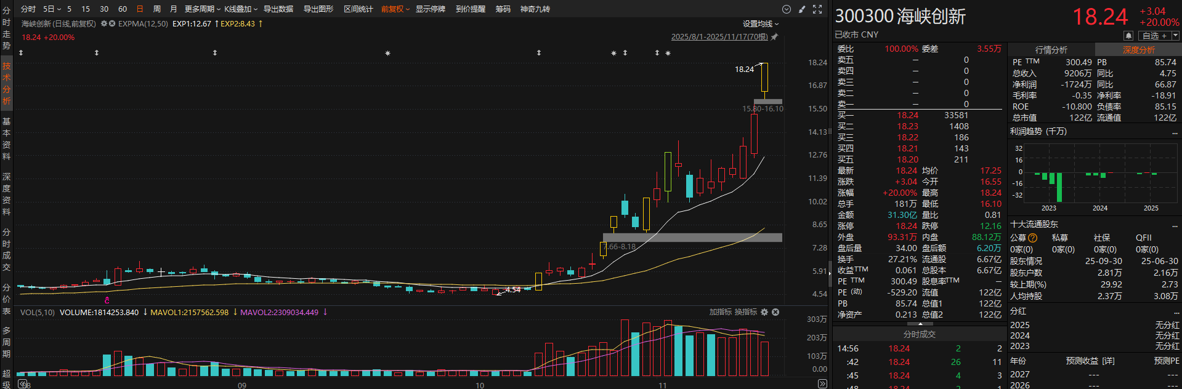This screenshot has height=389, width=1182.
Task: Close the VOL indicator panel
Action: [775, 312]
